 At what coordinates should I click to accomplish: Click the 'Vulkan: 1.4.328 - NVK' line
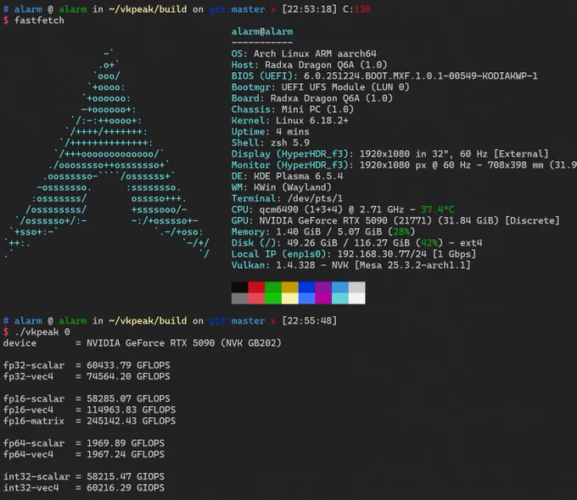(x=351, y=265)
